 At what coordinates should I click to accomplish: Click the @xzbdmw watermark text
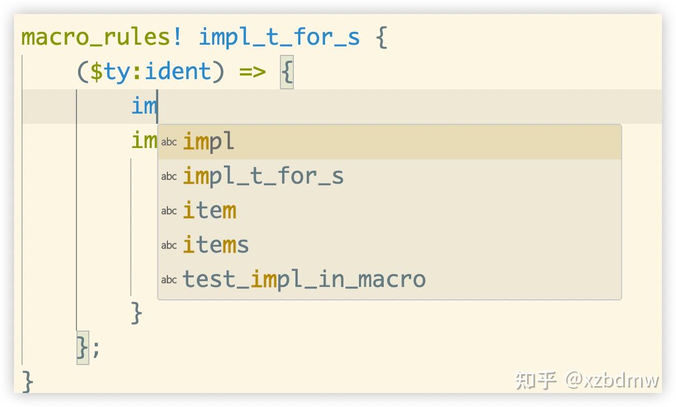614,379
